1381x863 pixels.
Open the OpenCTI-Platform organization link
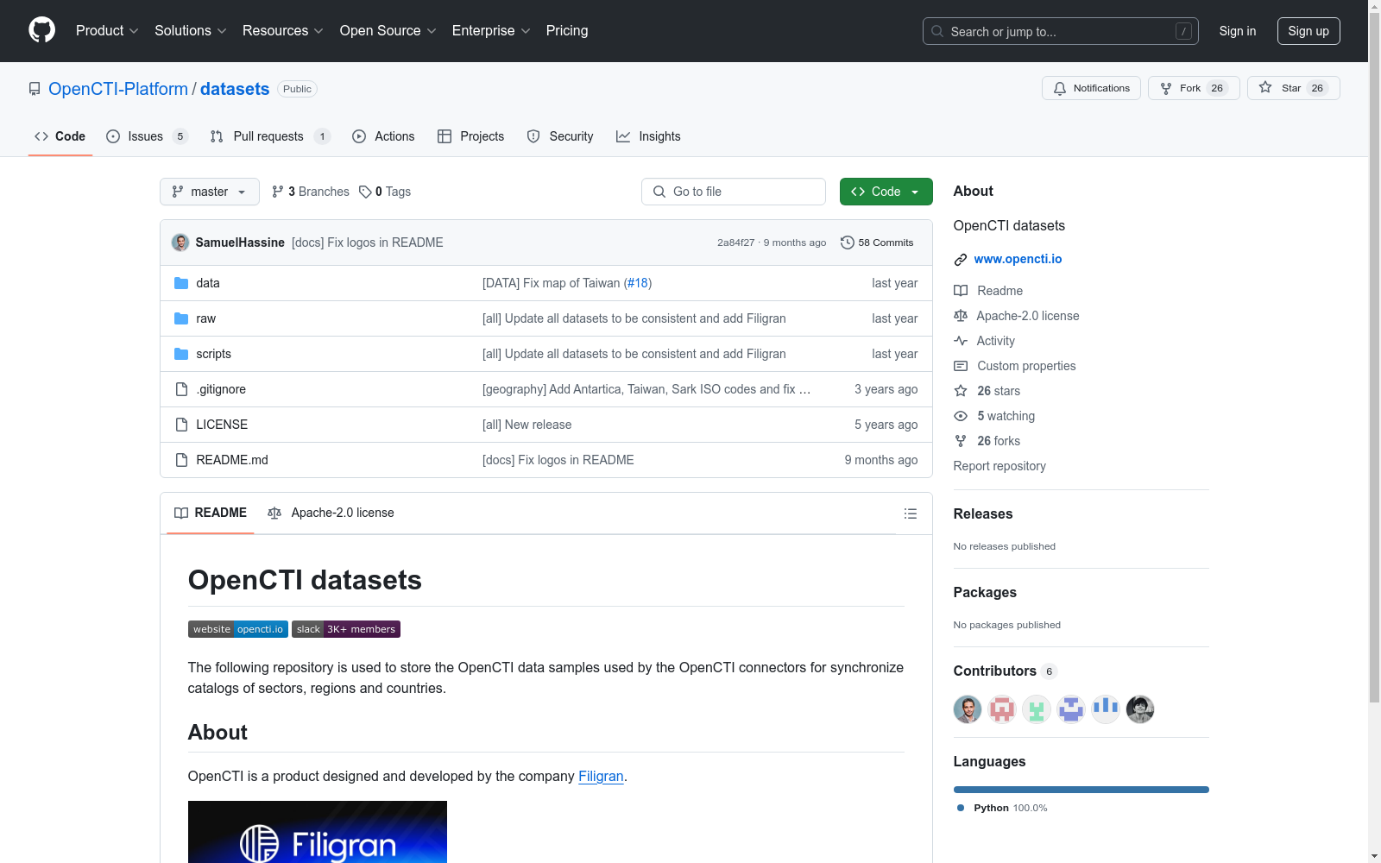(x=118, y=89)
